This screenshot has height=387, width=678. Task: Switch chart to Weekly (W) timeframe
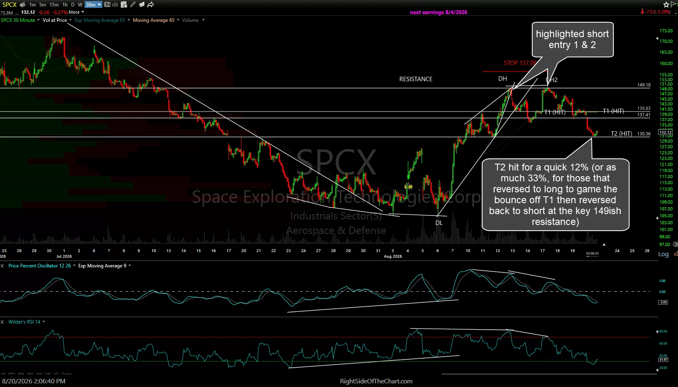pos(80,5)
